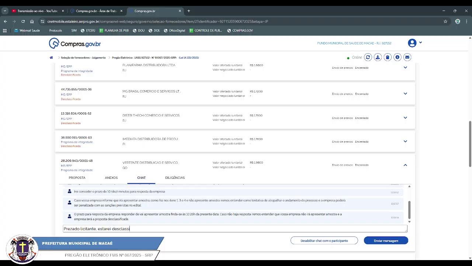Image resolution: width=472 pixels, height=266 pixels.
Task: Switch to the ANEXOS tab
Action: coord(111,178)
